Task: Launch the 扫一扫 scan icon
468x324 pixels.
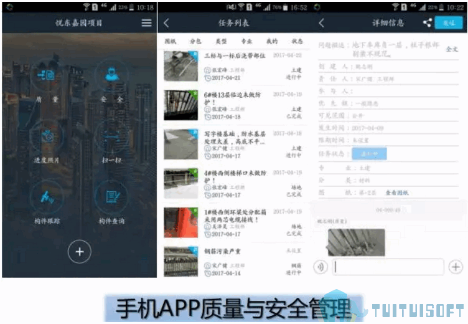Action: coord(111,136)
